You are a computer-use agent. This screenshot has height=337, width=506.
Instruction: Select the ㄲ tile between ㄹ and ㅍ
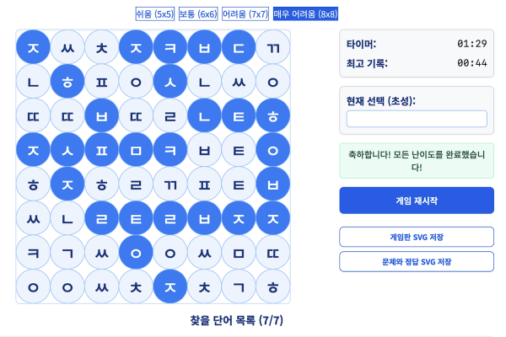coord(170,184)
